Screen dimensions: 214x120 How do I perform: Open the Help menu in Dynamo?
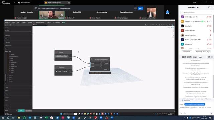(x=49, y=22)
